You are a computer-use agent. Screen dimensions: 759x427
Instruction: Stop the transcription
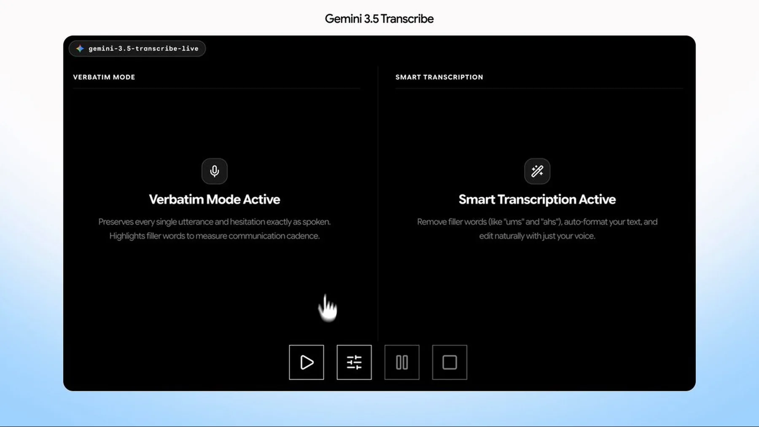point(449,362)
